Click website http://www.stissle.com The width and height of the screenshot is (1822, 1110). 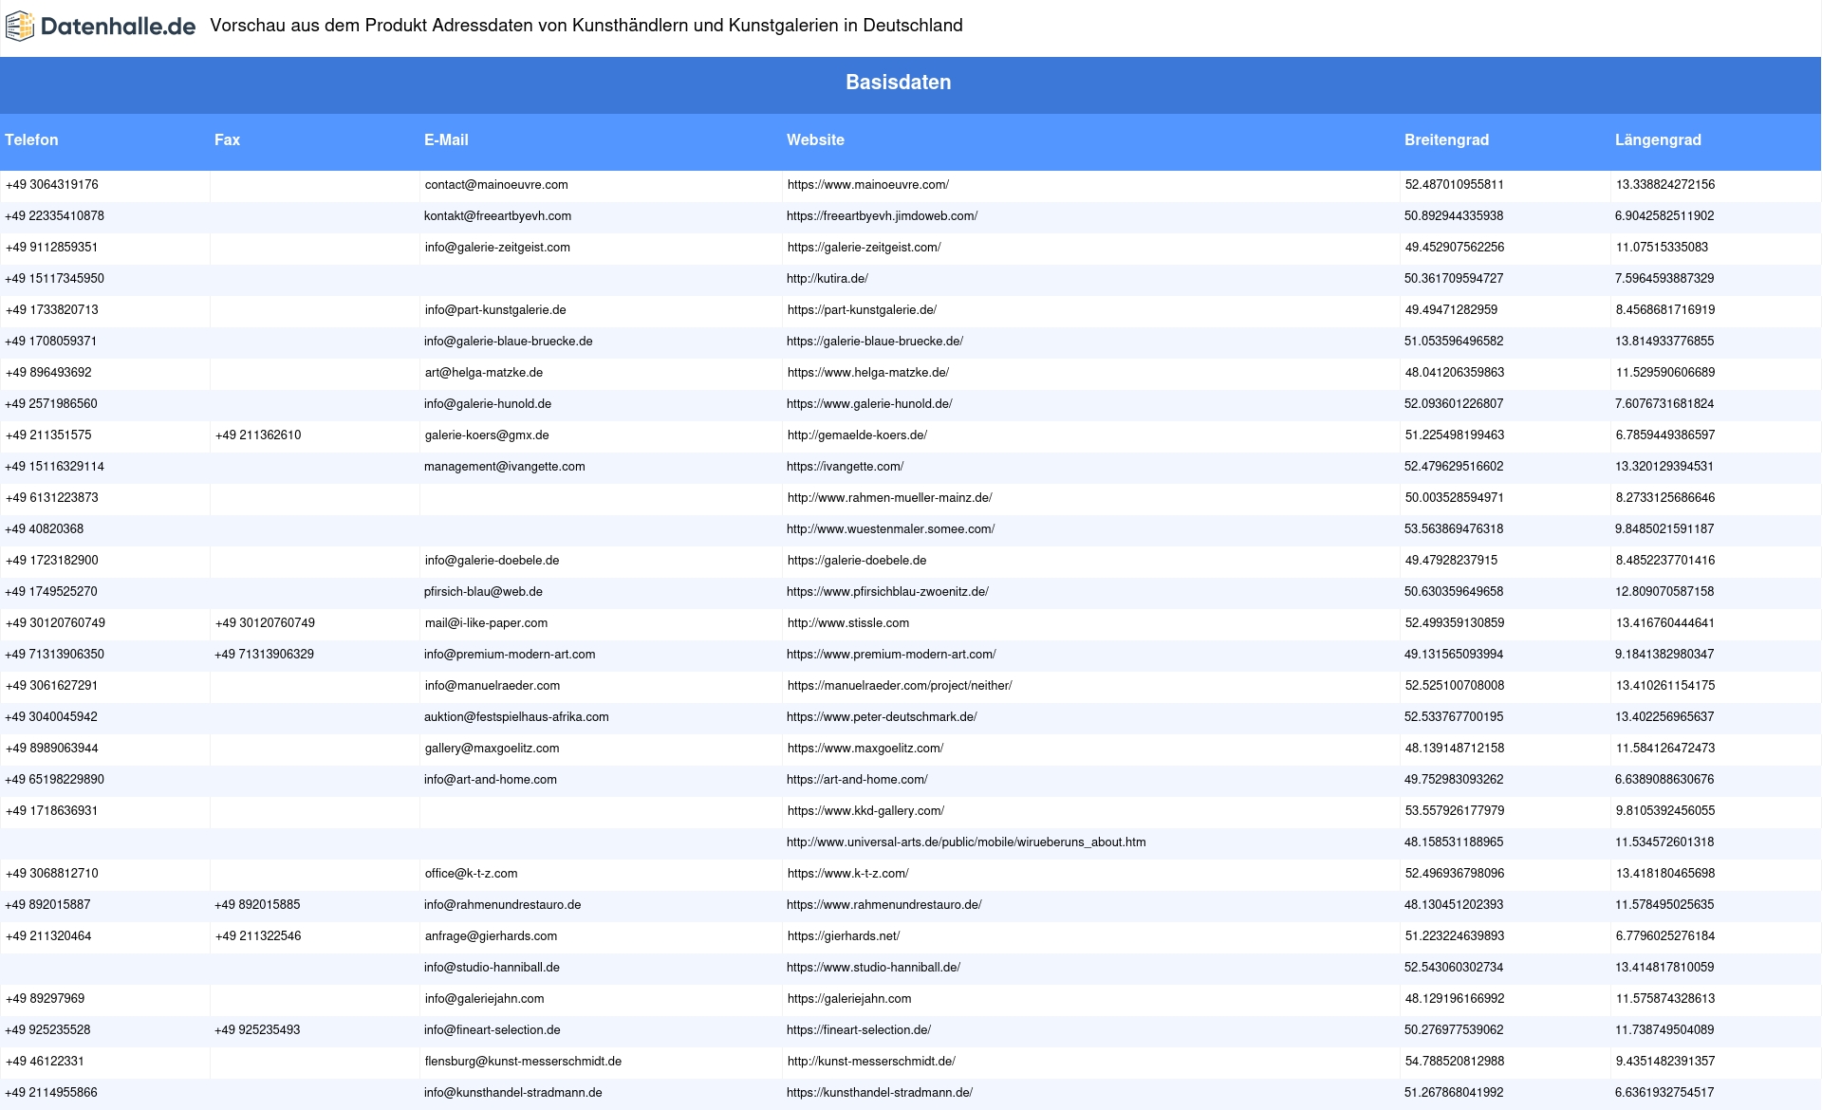click(847, 623)
